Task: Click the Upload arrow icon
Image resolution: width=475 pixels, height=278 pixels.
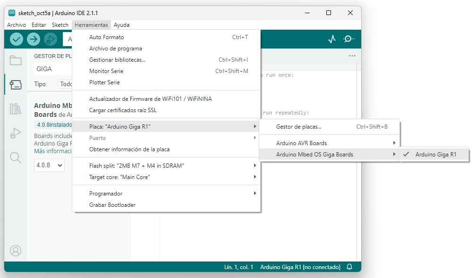Action: pos(34,40)
